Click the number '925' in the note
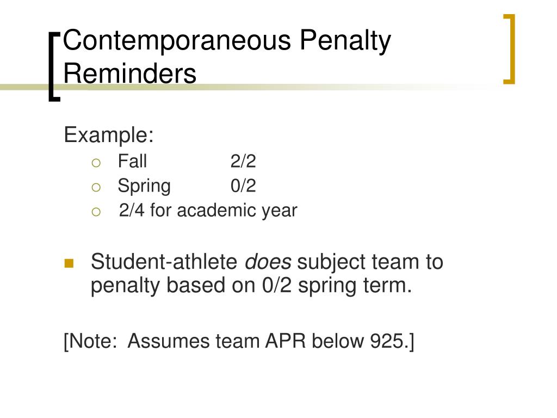 pos(387,341)
